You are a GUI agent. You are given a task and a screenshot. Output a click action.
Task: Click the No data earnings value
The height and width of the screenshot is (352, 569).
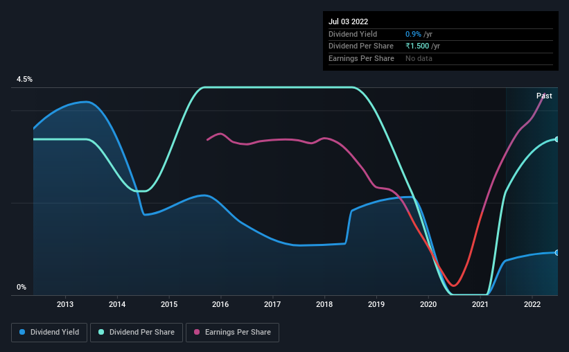[x=419, y=58]
